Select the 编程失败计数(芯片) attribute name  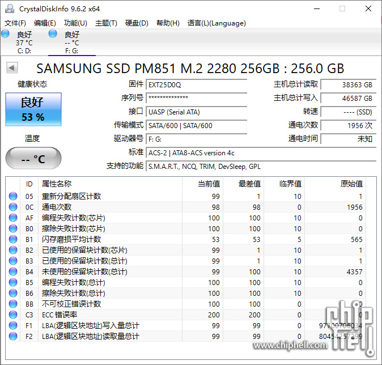pyautogui.click(x=73, y=218)
